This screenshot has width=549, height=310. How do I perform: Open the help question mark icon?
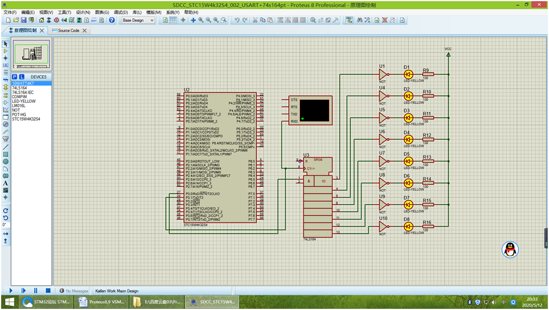[x=112, y=20]
